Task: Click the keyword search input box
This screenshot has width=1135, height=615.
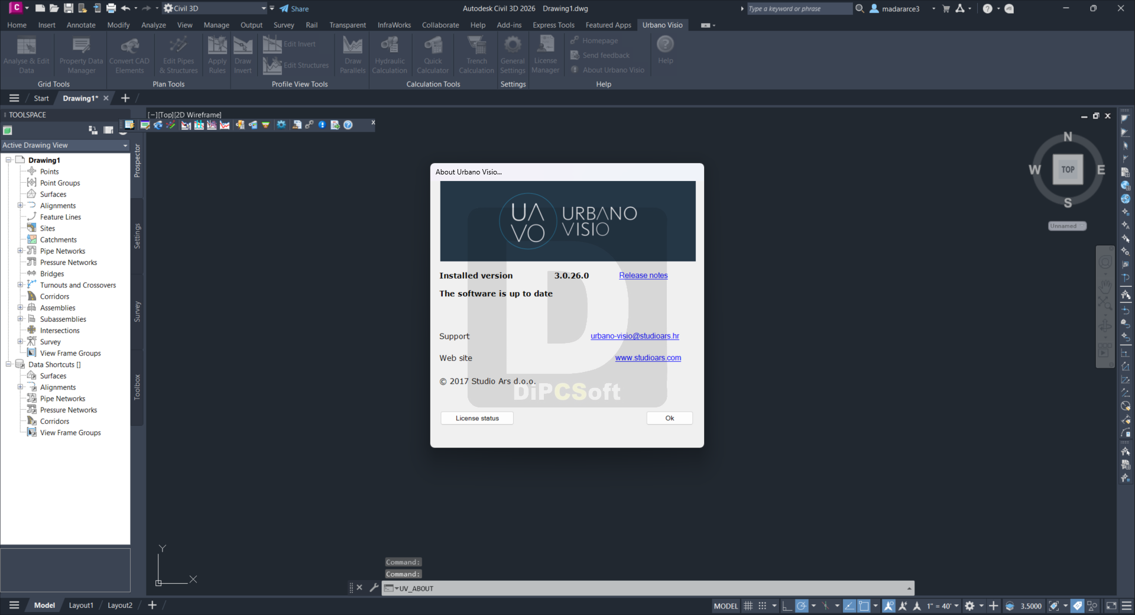Action: pyautogui.click(x=800, y=8)
